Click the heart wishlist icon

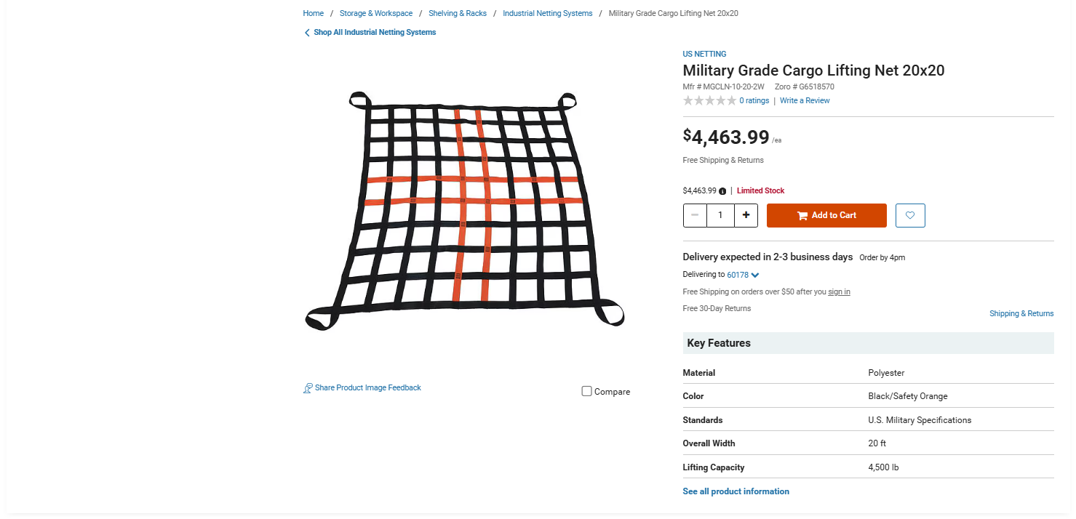[910, 215]
